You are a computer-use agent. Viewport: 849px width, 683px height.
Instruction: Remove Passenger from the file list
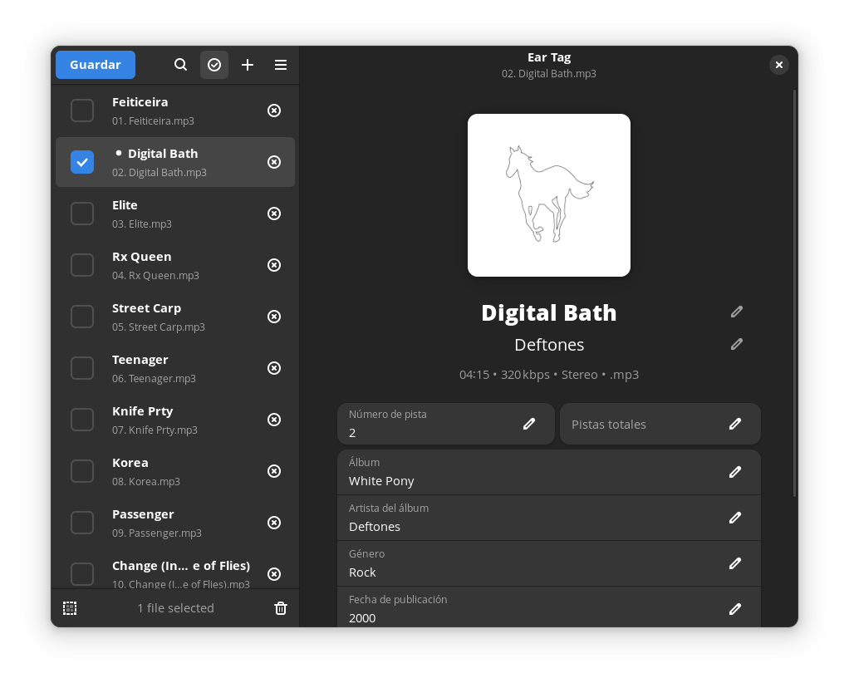(274, 522)
